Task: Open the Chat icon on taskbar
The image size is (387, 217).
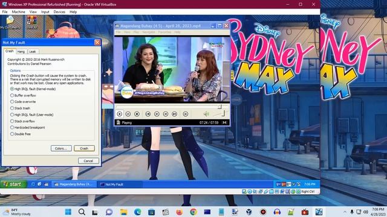Action: point(109,212)
